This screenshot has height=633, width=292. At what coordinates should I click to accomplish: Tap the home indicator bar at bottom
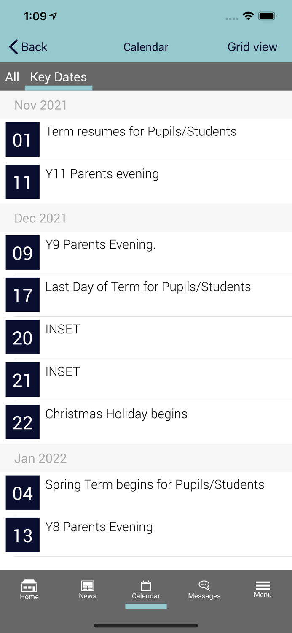point(146,625)
